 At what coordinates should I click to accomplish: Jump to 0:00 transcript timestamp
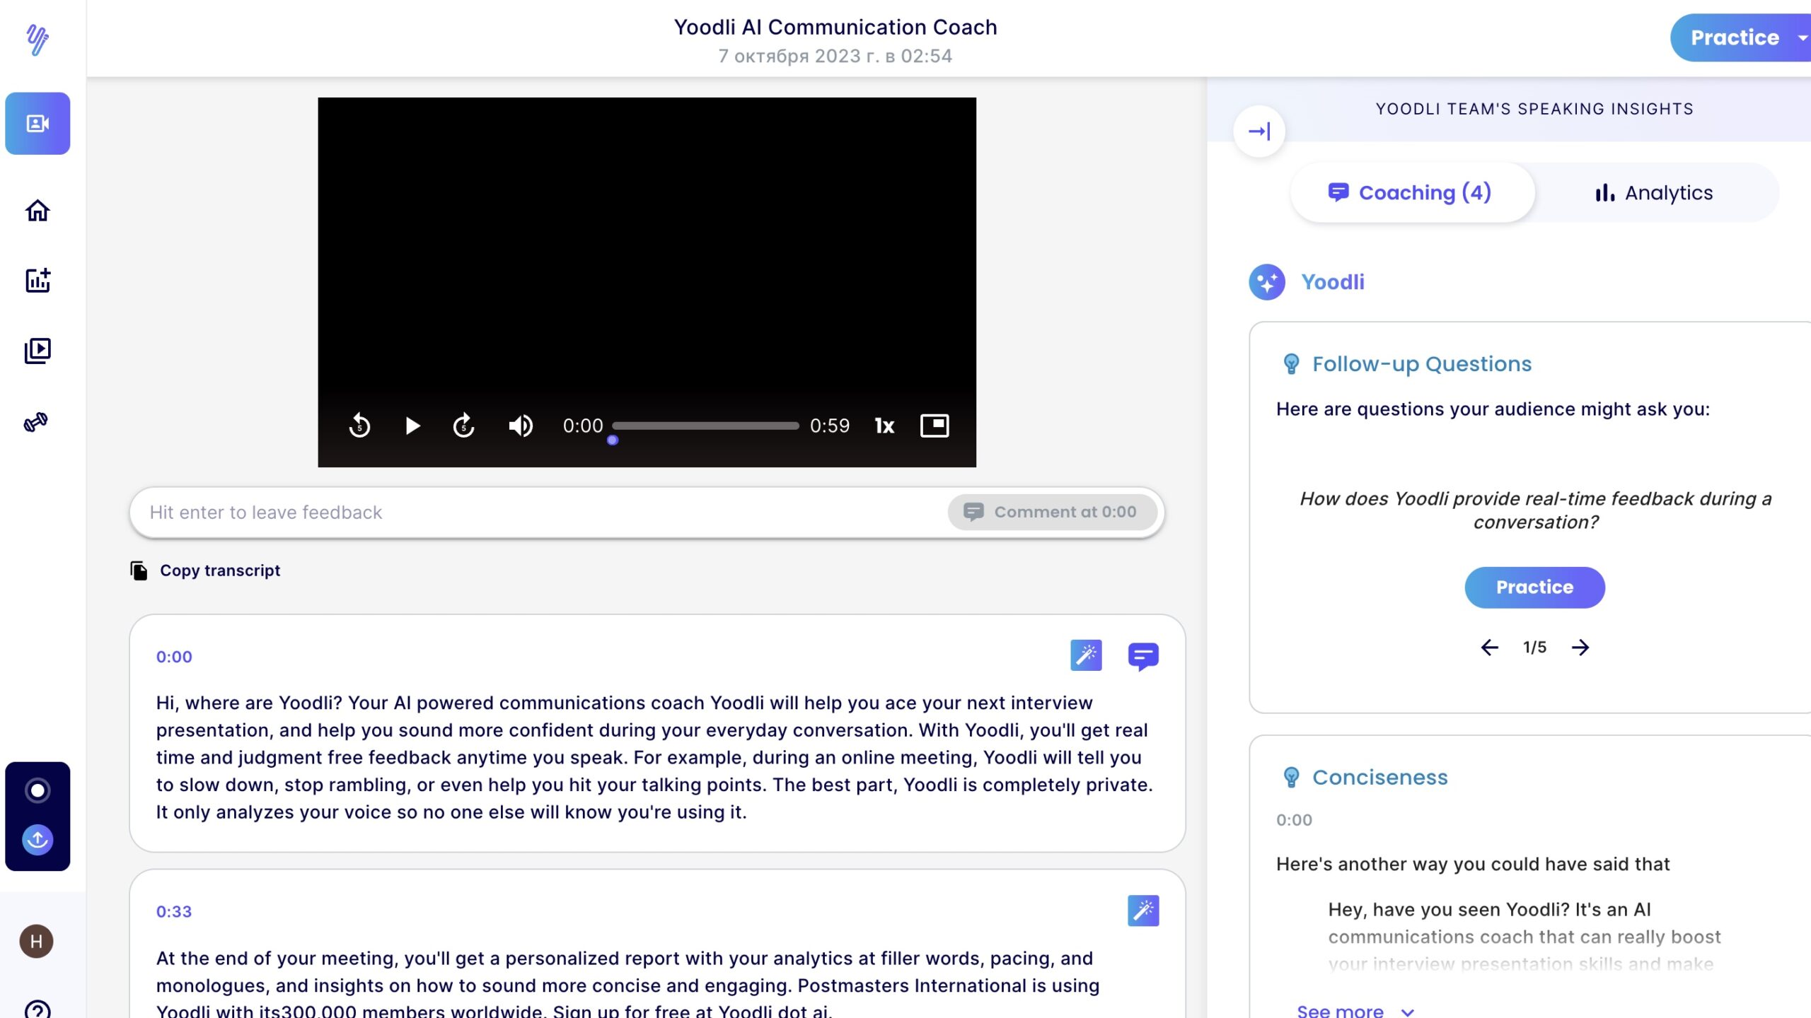[174, 657]
